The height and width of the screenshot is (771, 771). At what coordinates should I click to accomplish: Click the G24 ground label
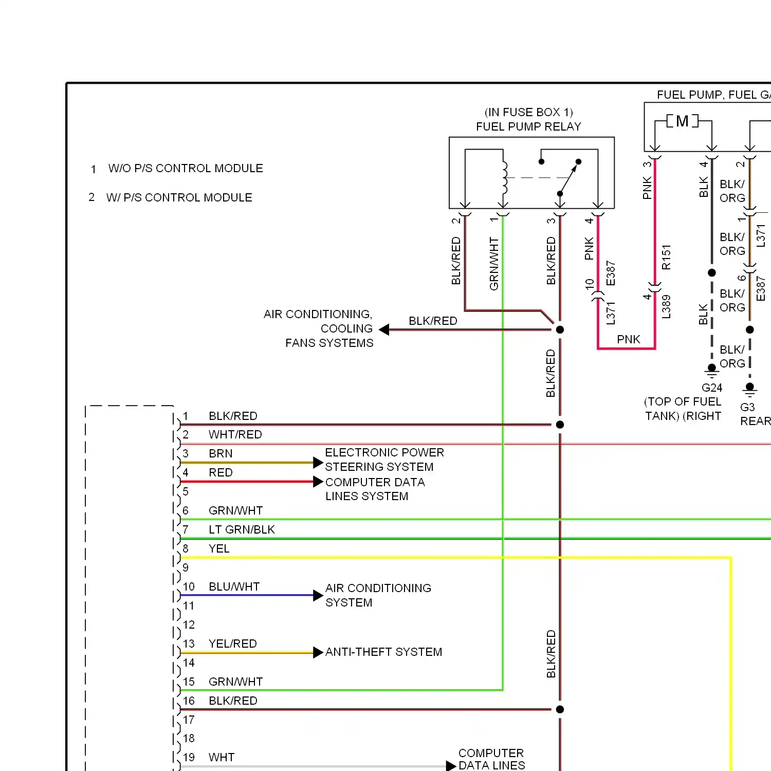pos(712,388)
